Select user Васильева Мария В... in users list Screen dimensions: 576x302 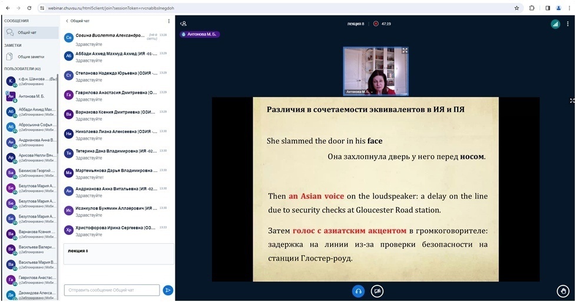[x=31, y=264]
